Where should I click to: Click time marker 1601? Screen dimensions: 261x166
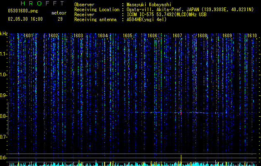coord(28,36)
